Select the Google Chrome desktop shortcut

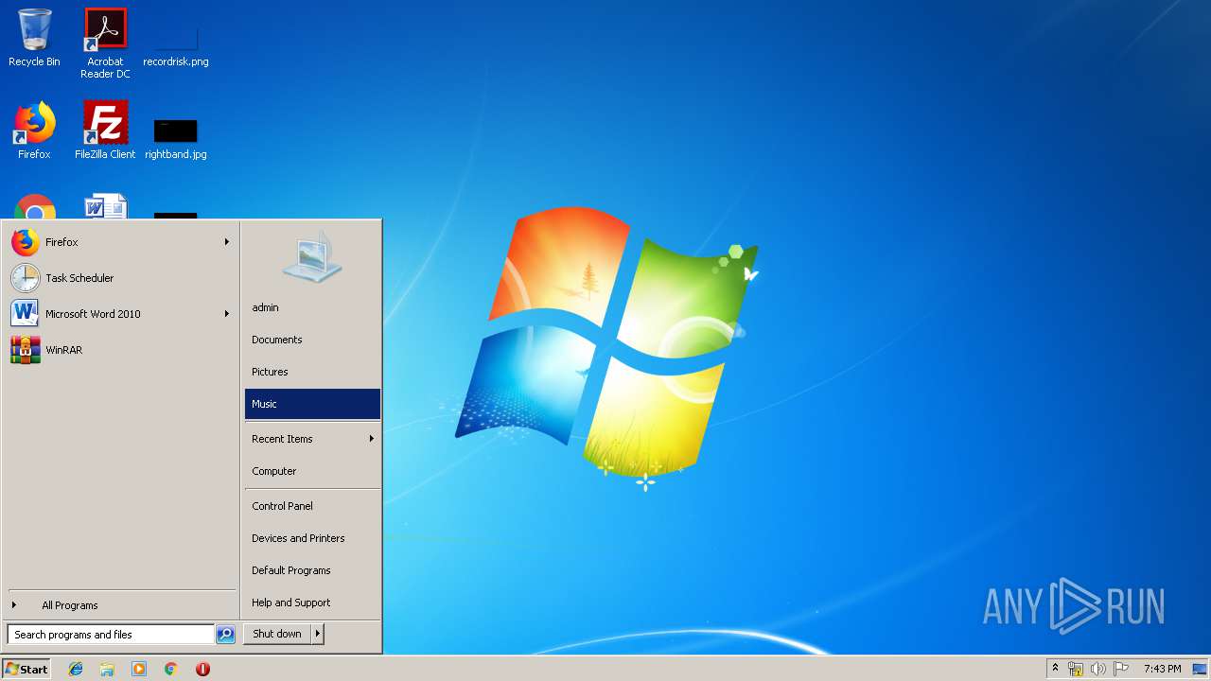pyautogui.click(x=34, y=206)
